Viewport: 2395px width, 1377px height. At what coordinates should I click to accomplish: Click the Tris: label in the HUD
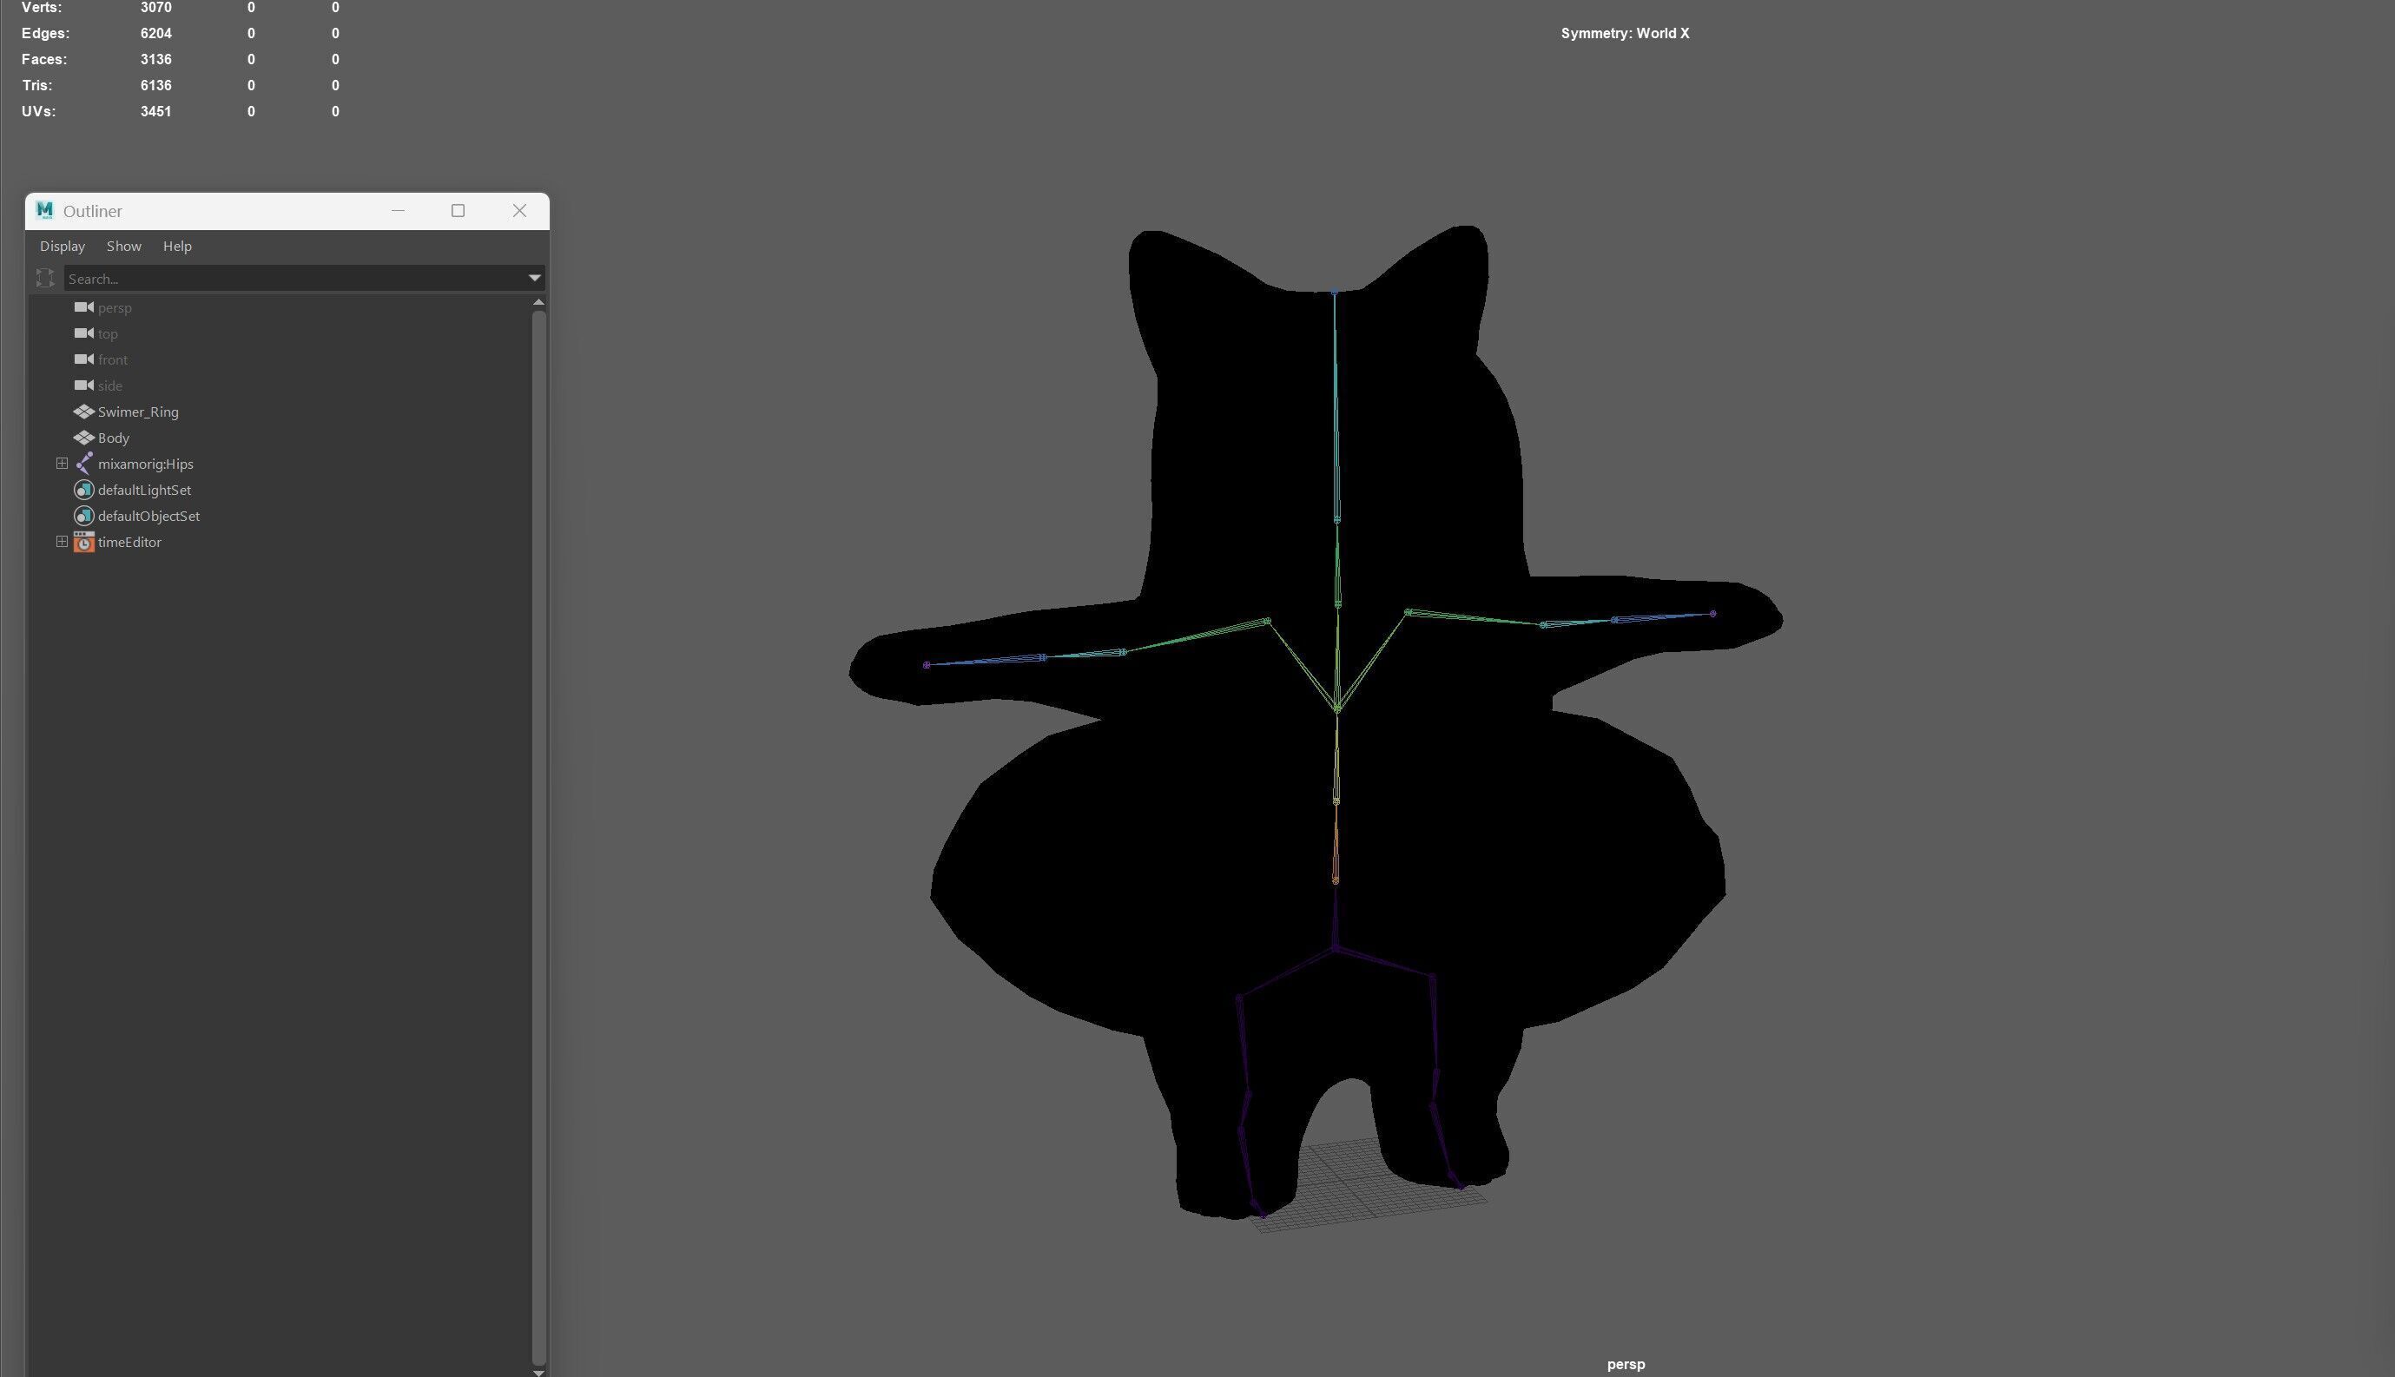click(x=36, y=85)
